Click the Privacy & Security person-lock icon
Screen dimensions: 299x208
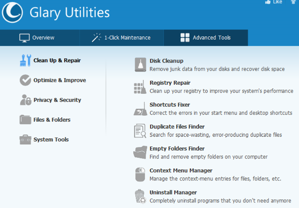25,100
